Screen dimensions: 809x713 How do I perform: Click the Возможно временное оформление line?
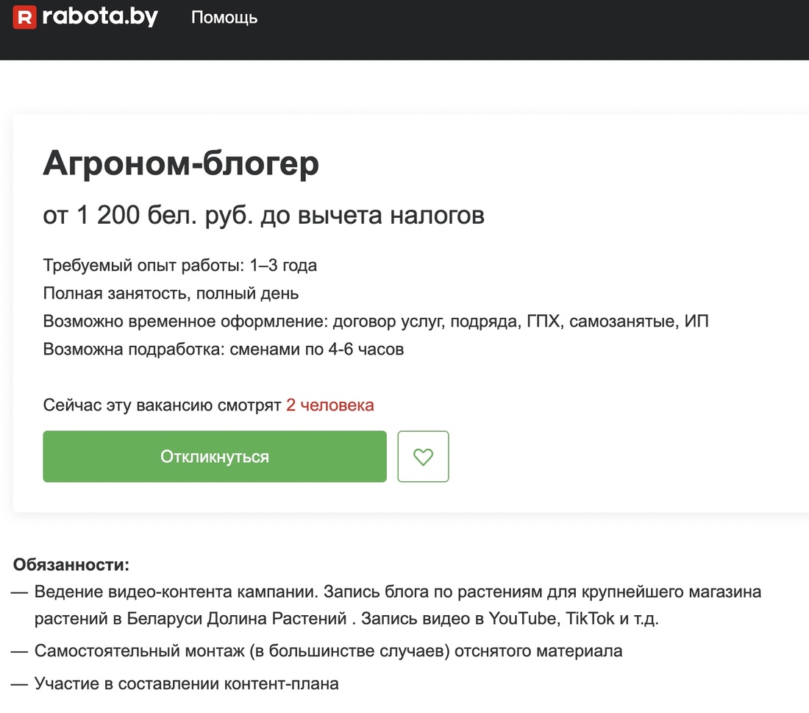point(376,321)
